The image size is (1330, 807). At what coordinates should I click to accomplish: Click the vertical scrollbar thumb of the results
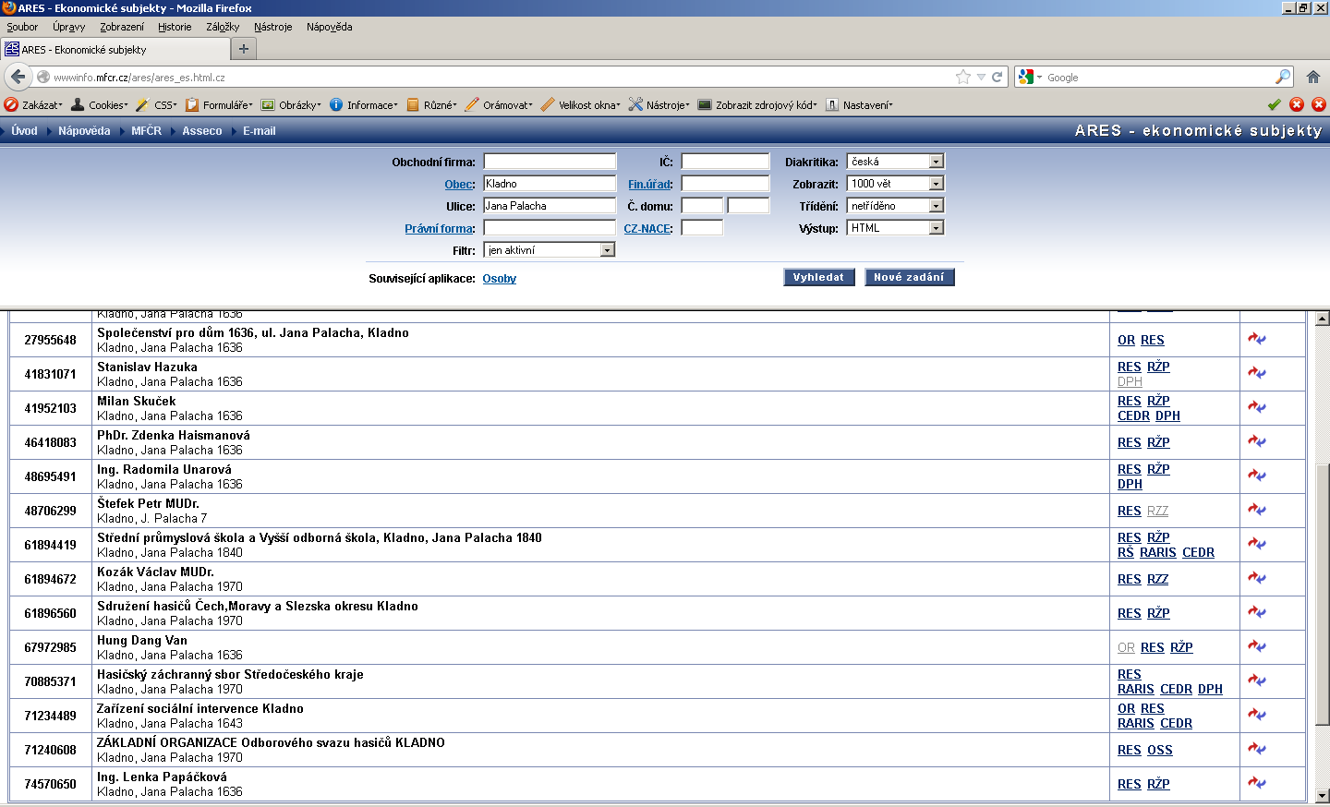(x=1322, y=595)
